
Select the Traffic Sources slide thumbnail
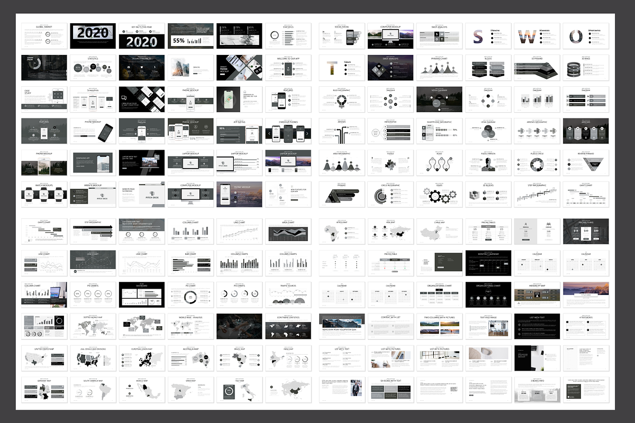(x=288, y=295)
